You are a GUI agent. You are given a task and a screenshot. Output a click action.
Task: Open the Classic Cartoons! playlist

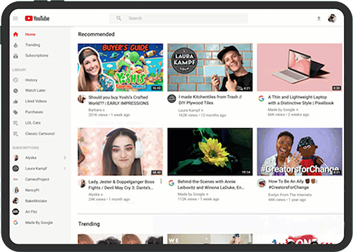[40, 134]
